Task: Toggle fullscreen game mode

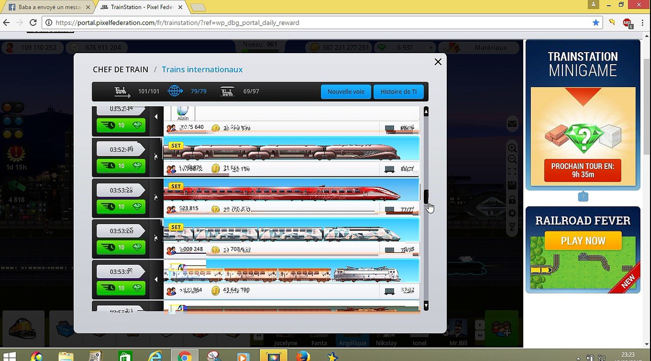Action: pyautogui.click(x=512, y=171)
